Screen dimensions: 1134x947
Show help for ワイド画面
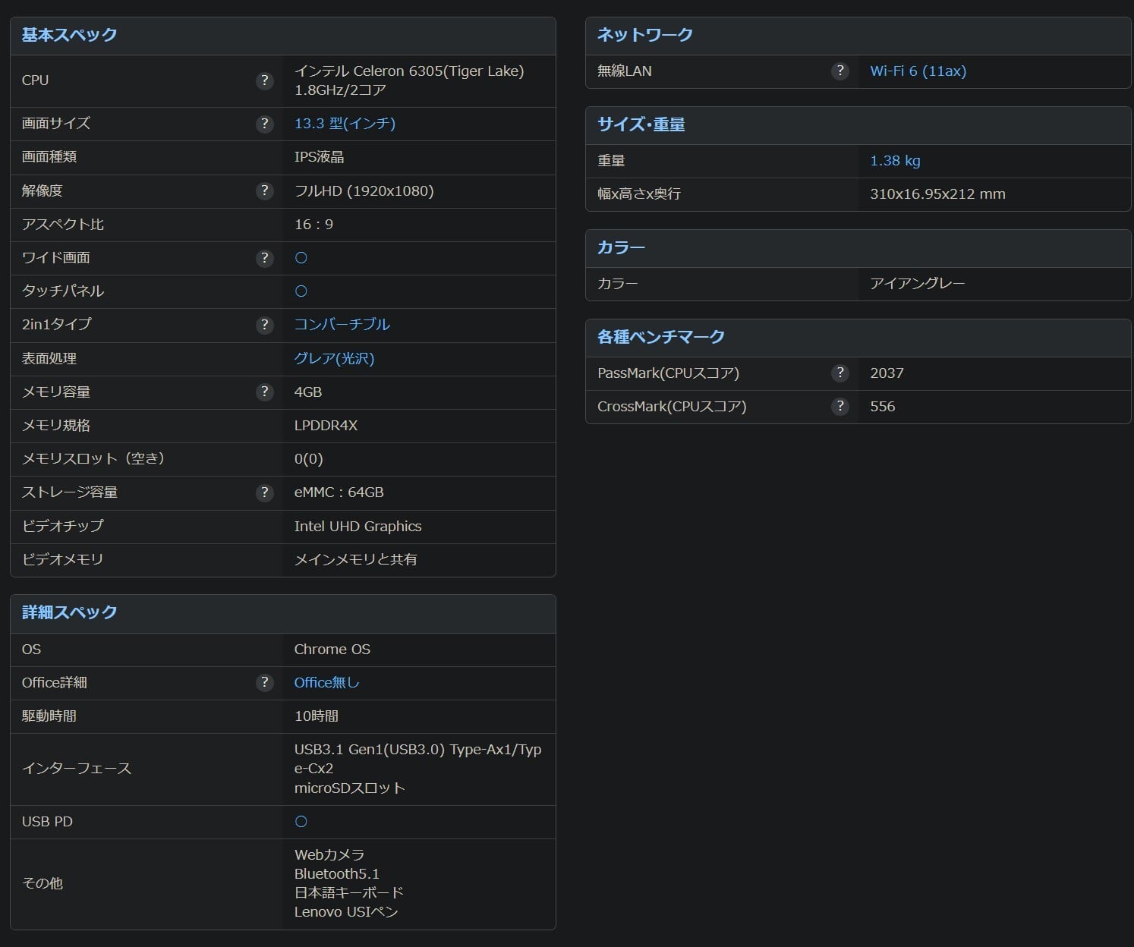(x=264, y=258)
